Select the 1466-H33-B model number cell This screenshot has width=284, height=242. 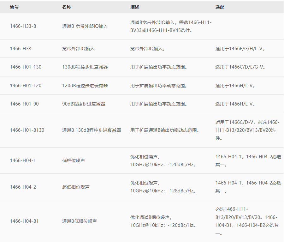23,26
